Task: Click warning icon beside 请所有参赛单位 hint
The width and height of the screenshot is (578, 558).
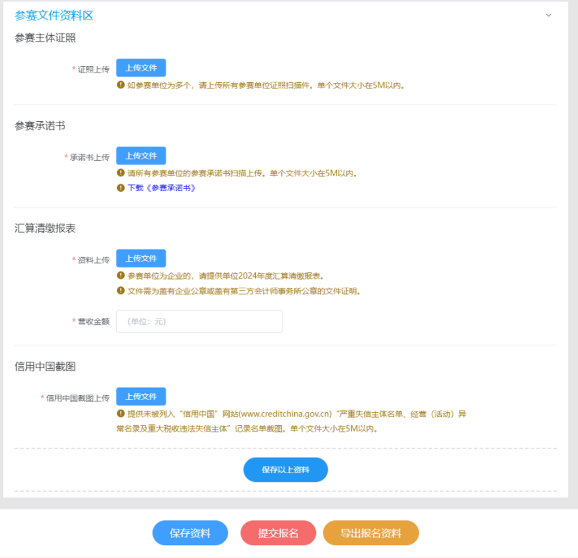Action: click(121, 173)
